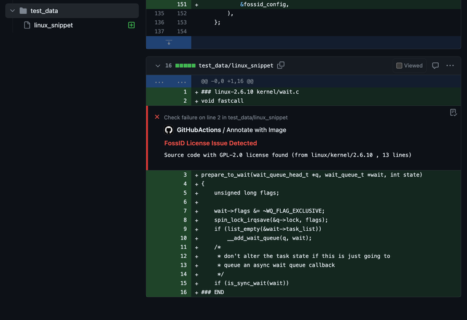Viewport: 467px width, 320px height.
Task: Click the GitHub Actions logo icon
Action: pos(169,130)
